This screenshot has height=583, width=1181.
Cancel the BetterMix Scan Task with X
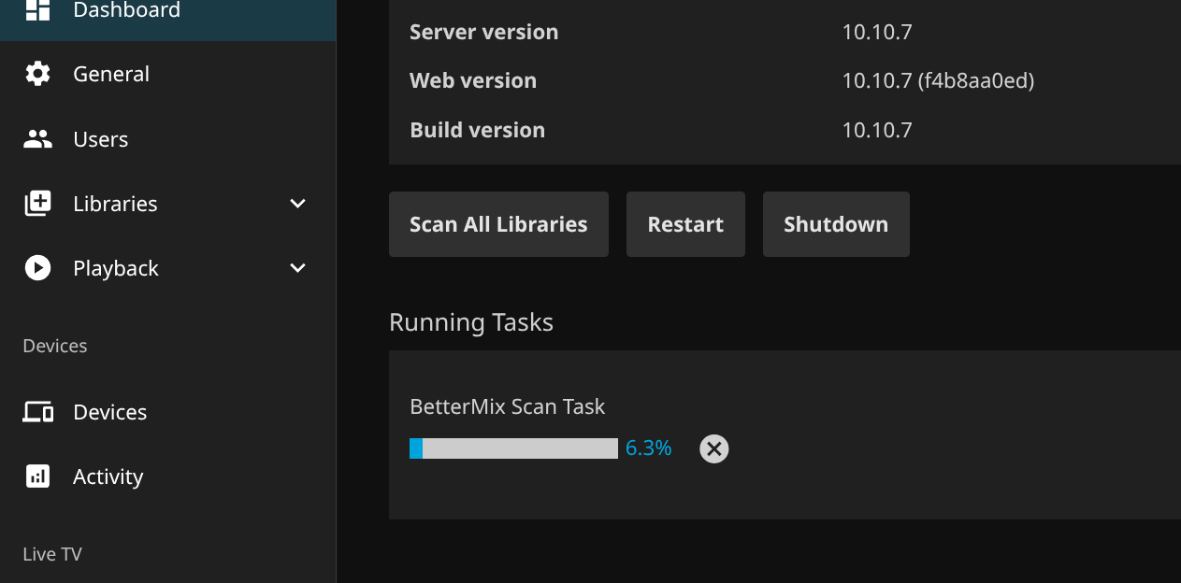click(x=713, y=449)
